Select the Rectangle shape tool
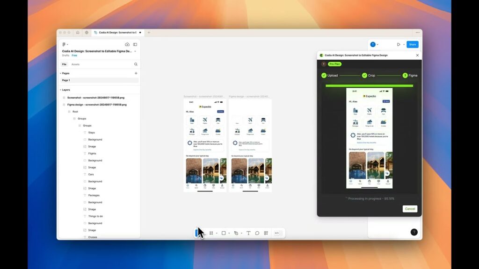This screenshot has height=269, width=479. 224,233
